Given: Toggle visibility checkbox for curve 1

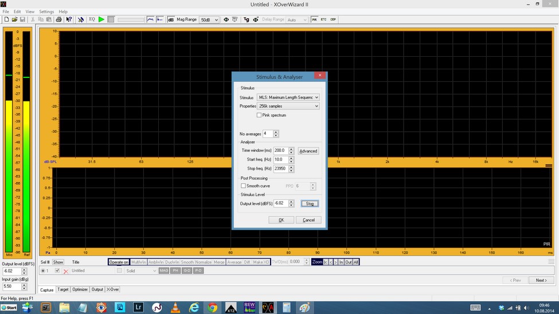Looking at the screenshot, I should click(57, 270).
